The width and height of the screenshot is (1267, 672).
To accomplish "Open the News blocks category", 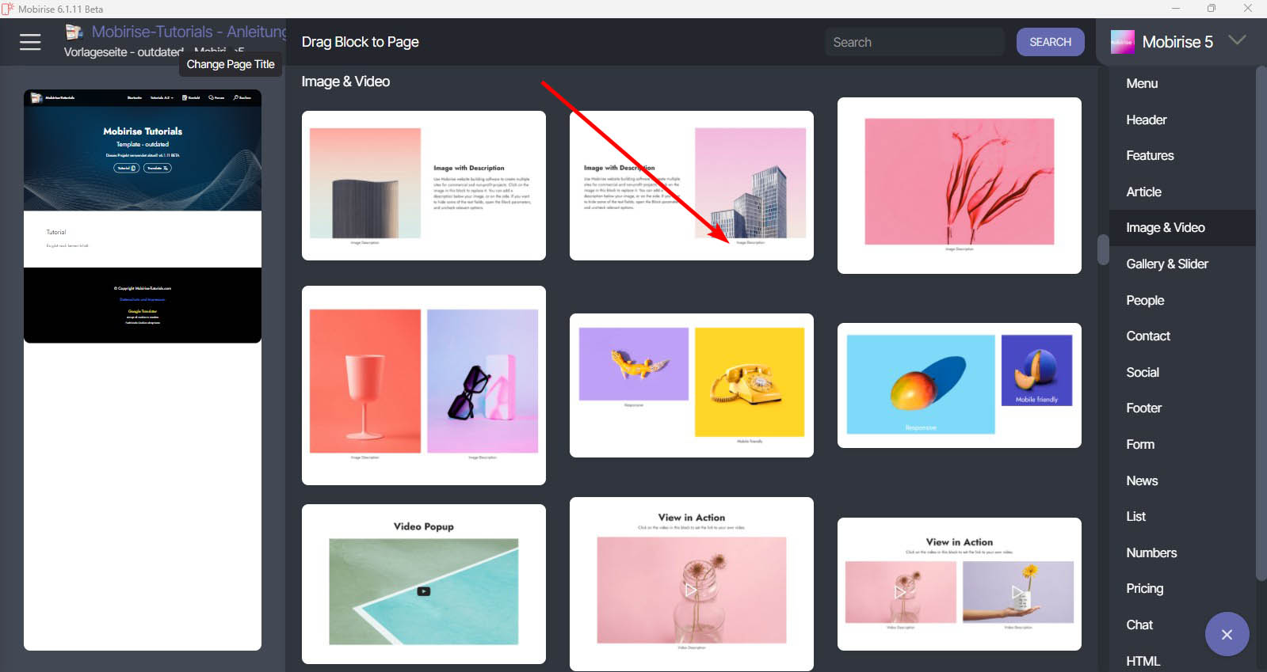I will [x=1142, y=480].
